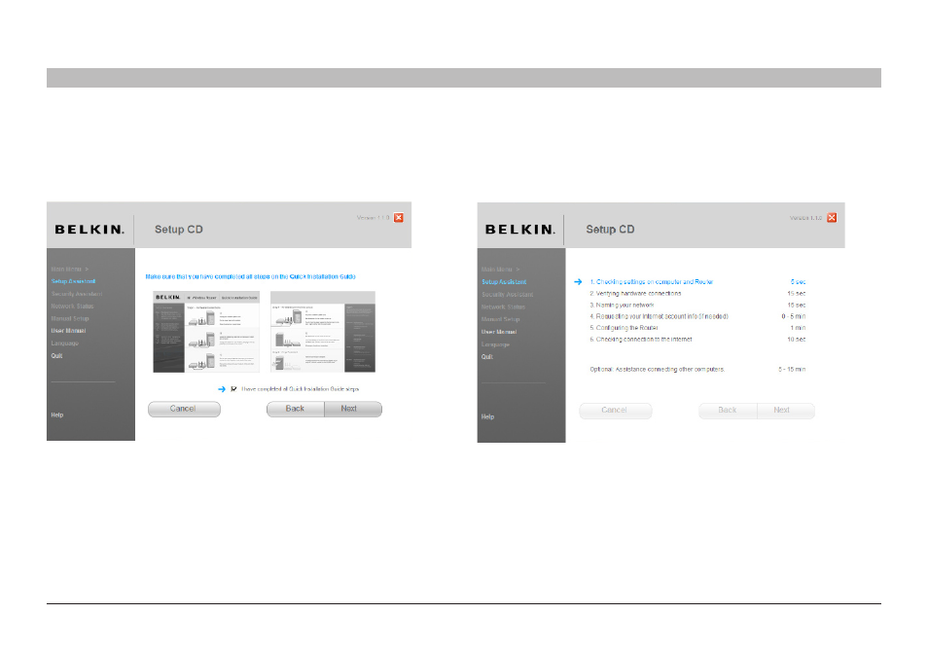This screenshot has width=928, height=650.
Task: Click Setup CD title in right window
Action: [610, 229]
